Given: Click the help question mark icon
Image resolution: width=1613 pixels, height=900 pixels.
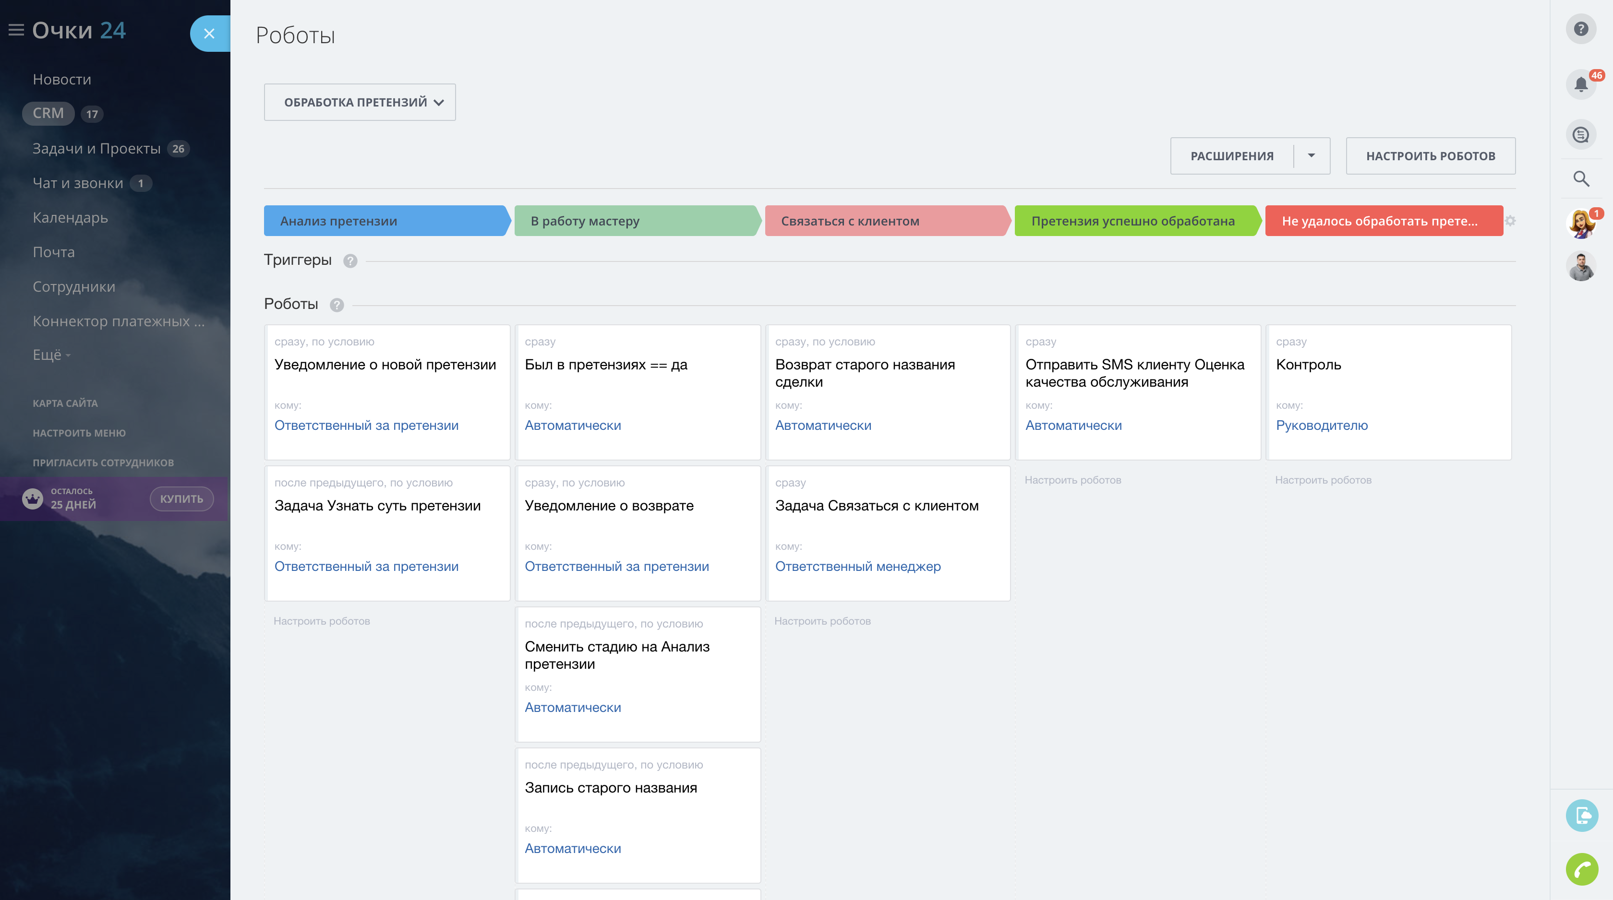Looking at the screenshot, I should (1580, 29).
